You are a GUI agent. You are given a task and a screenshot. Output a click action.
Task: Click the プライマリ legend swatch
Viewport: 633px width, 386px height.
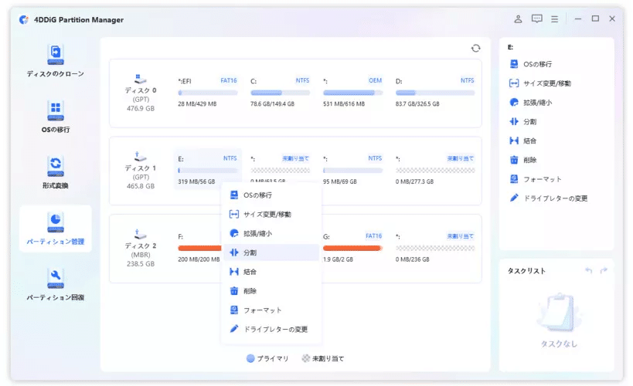pyautogui.click(x=250, y=358)
